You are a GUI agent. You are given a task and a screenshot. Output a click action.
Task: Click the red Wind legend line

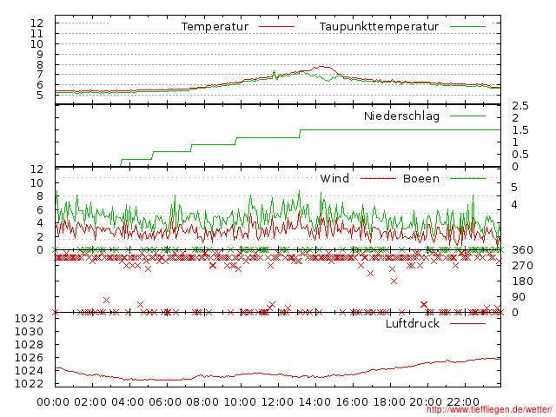(378, 178)
